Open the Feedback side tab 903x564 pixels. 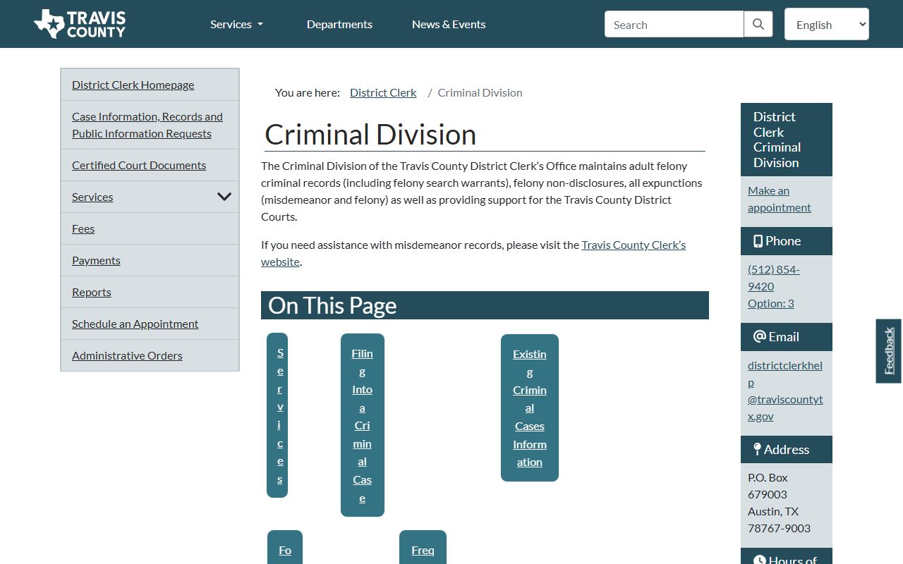tap(889, 351)
